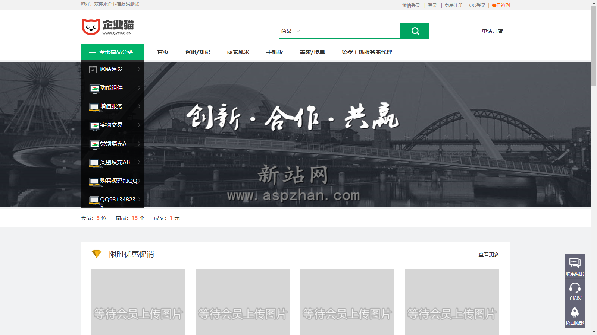Click the 微信登录 link
This screenshot has width=597, height=335.
[411, 6]
